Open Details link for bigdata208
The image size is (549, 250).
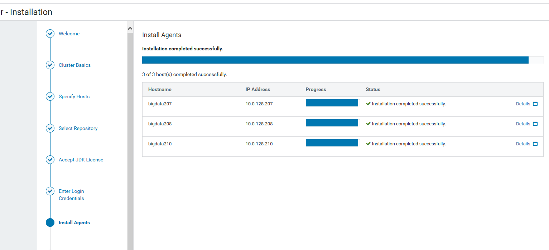522,124
